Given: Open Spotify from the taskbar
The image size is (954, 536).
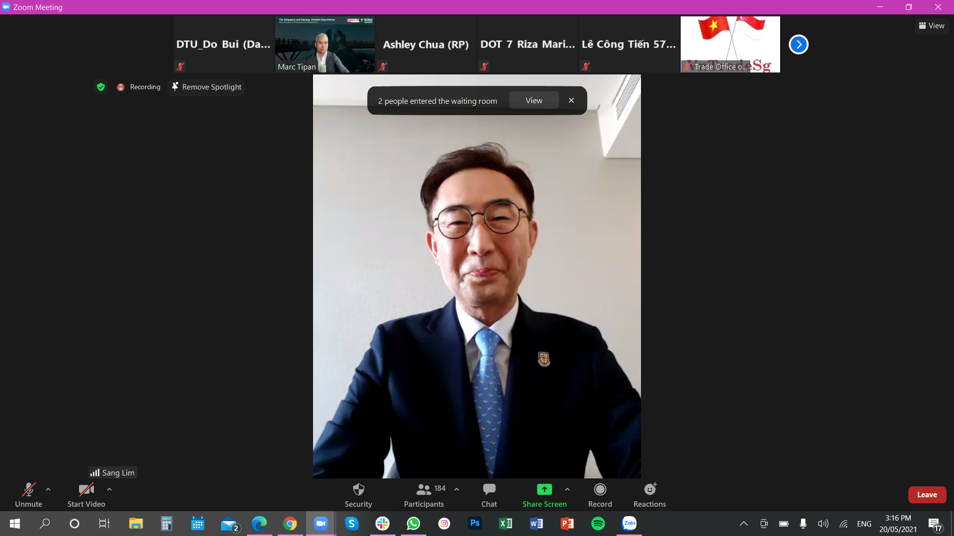Looking at the screenshot, I should tap(598, 524).
